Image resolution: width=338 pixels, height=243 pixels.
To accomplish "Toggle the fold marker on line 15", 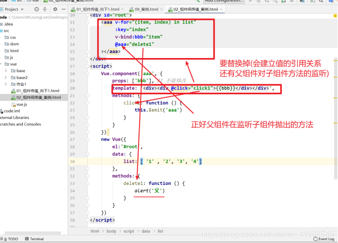I will pos(87,52).
